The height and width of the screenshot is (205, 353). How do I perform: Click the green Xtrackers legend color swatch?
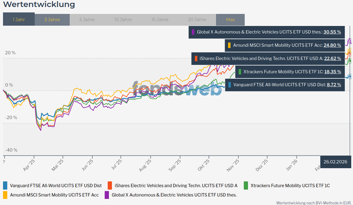246,186
